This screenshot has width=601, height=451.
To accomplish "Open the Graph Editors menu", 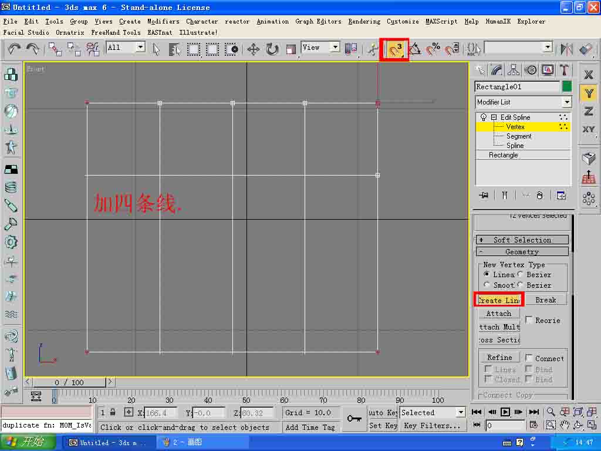I will coord(318,22).
